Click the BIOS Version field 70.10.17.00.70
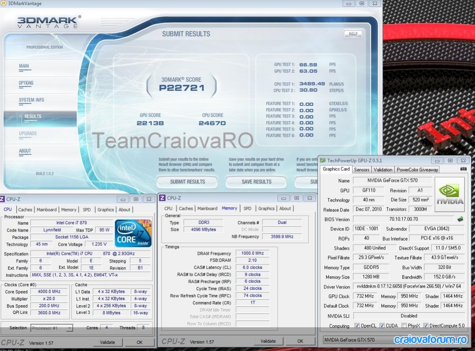 [403, 219]
